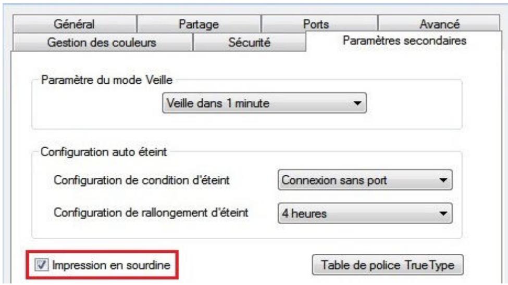Open the '4 heures' delay dropdown
This screenshot has height=285, width=508.
pyautogui.click(x=363, y=213)
